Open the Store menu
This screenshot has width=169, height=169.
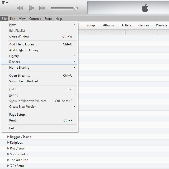click(x=48, y=19)
